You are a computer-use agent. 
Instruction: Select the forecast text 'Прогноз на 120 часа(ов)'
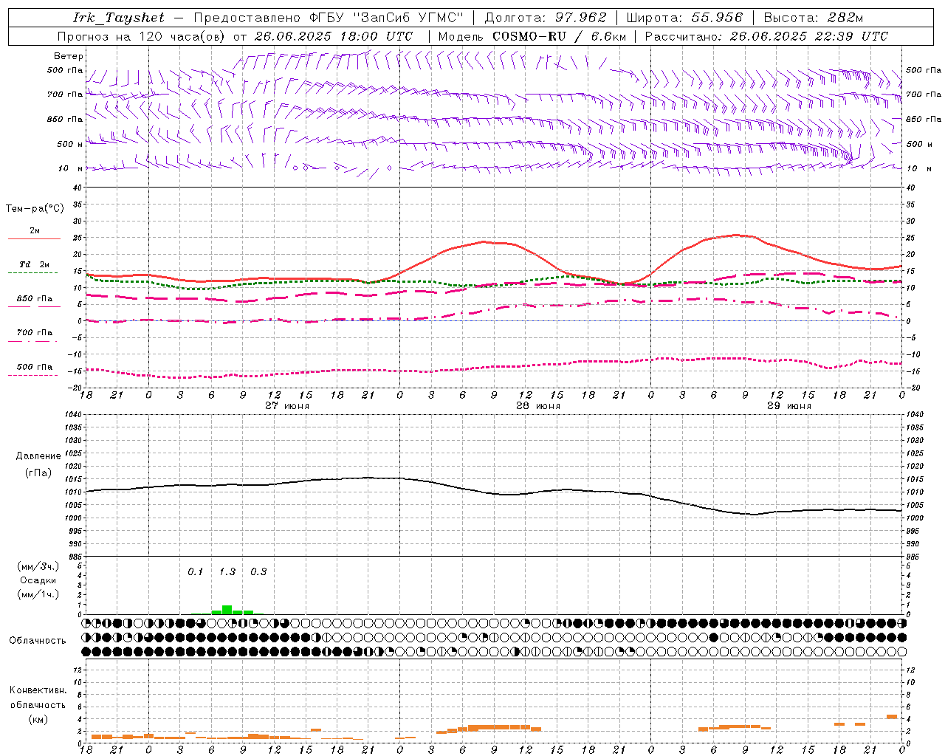click(x=142, y=36)
